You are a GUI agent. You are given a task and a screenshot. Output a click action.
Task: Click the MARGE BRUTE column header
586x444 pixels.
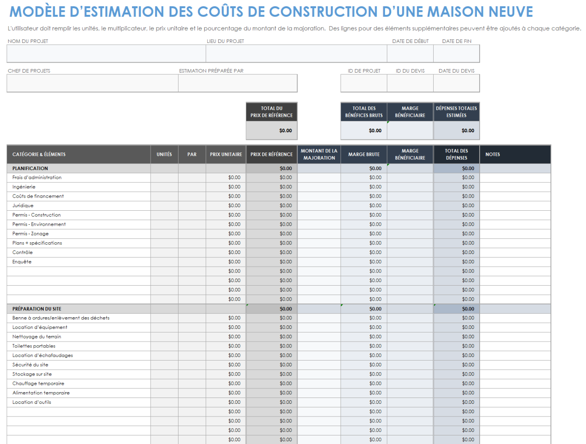pos(364,154)
